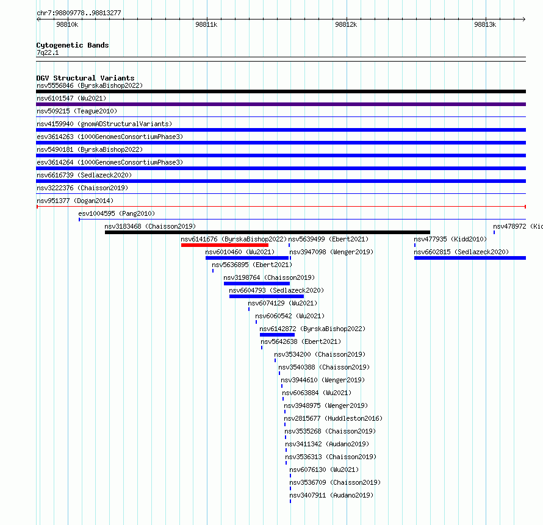The width and height of the screenshot is (543, 525).
Task: Click the blue nsv6604793 variant bar
Action: click(266, 296)
